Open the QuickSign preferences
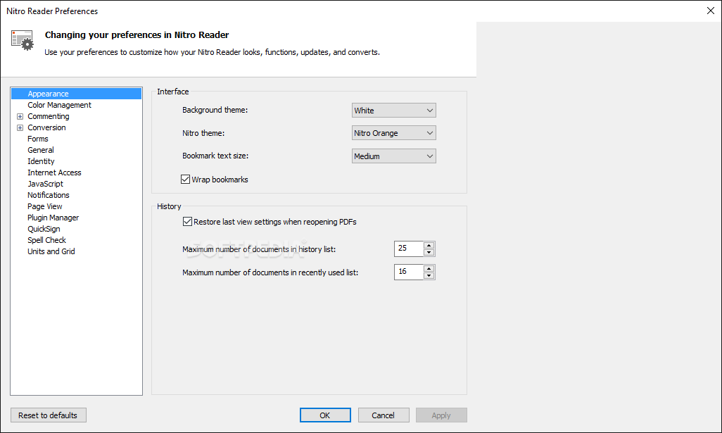The height and width of the screenshot is (433, 722). tap(44, 229)
